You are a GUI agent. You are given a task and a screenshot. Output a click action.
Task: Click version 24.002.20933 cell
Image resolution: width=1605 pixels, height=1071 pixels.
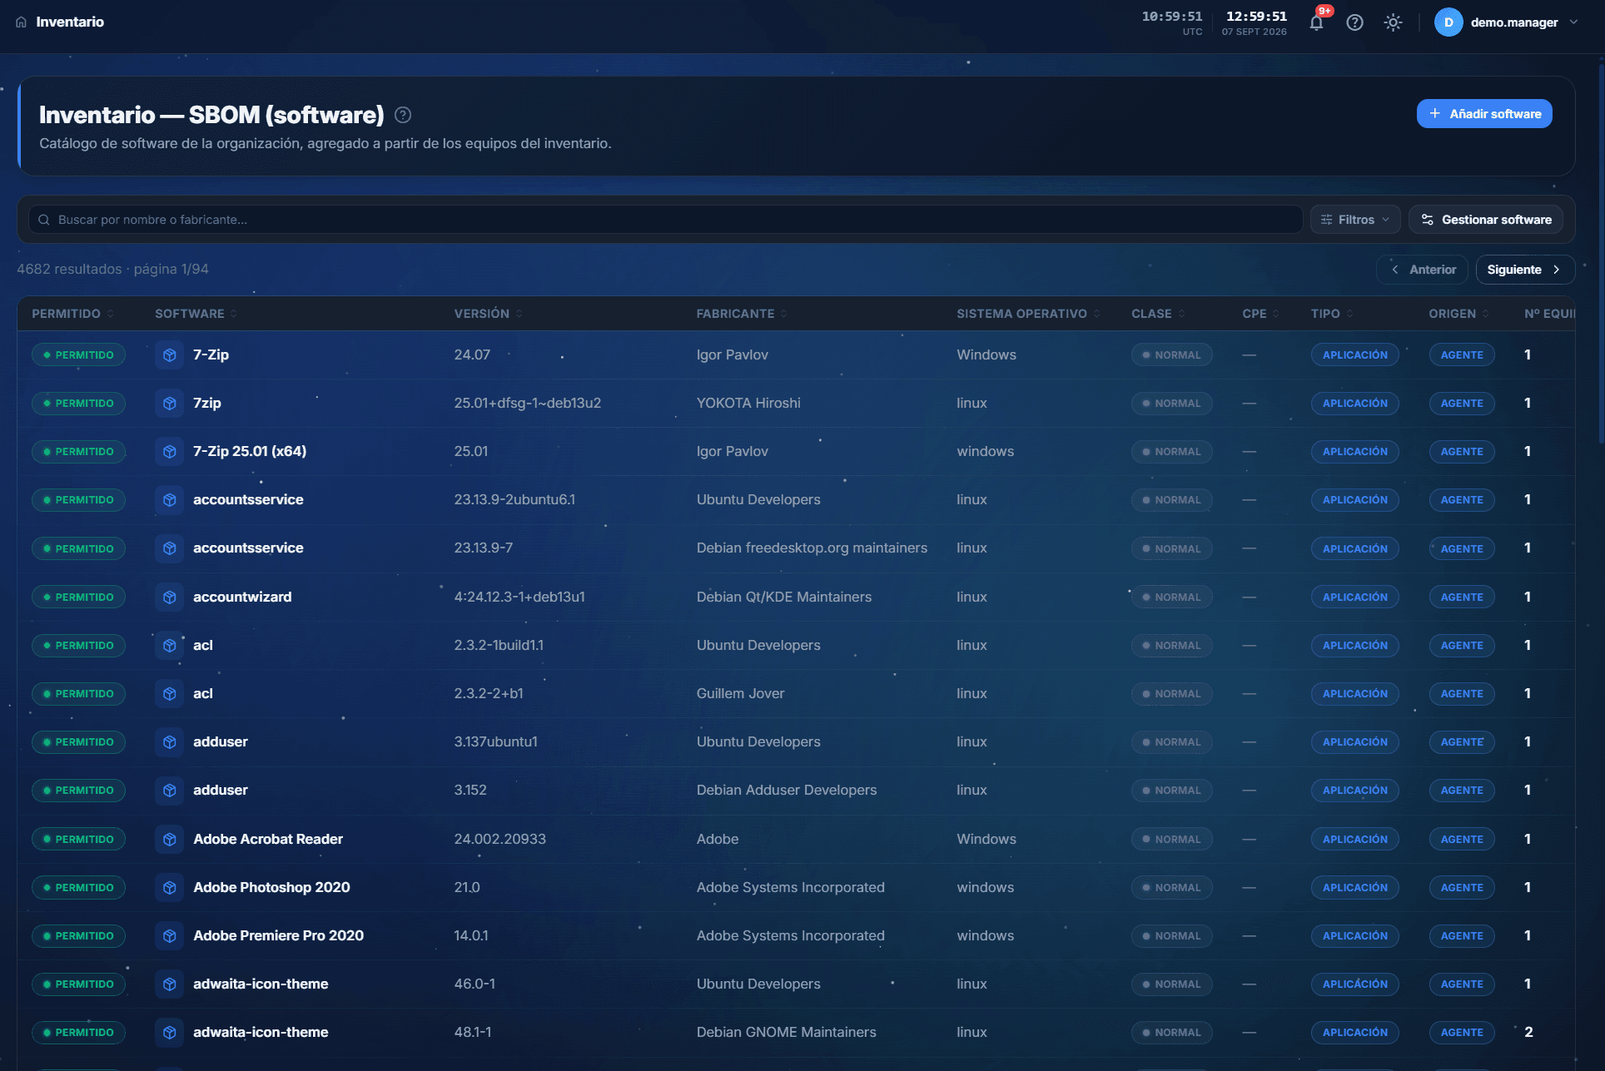coord(500,839)
